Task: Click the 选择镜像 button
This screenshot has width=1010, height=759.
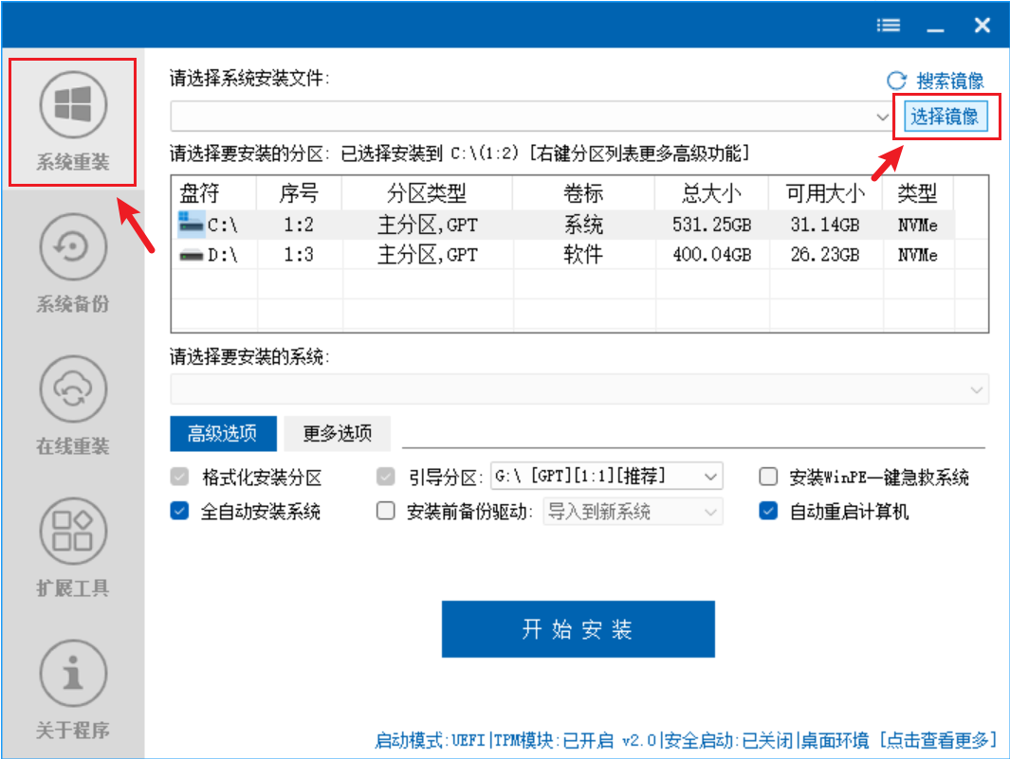Action: pos(946,116)
